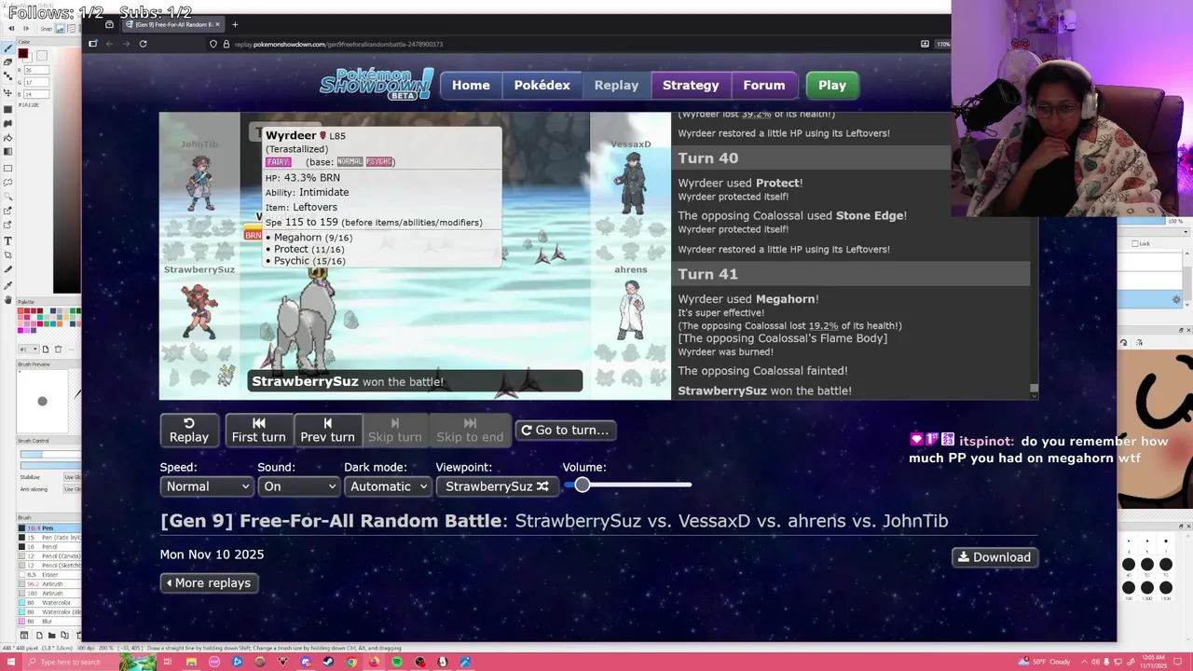Screen dimensions: 1193x671
Task: Select the 80 Blur brush preset
Action: coord(50,622)
